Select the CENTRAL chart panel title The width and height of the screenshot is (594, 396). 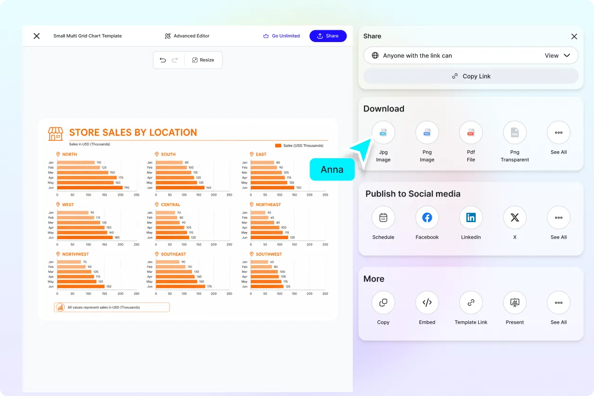170,205
